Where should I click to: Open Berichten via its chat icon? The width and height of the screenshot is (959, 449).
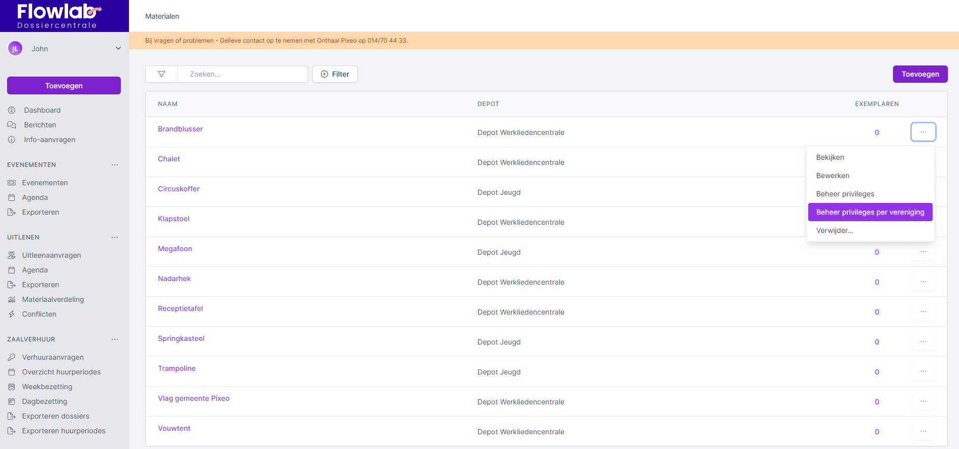(x=12, y=125)
